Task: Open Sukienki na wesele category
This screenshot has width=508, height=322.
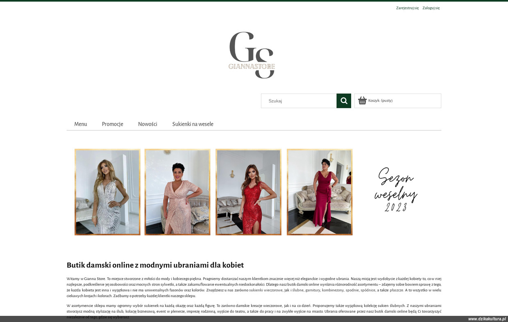Action: tap(193, 124)
